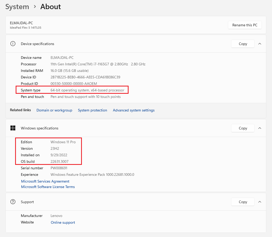Open the Microsoft Services Agreement
The width and height of the screenshot is (272, 237).
coord(45,181)
